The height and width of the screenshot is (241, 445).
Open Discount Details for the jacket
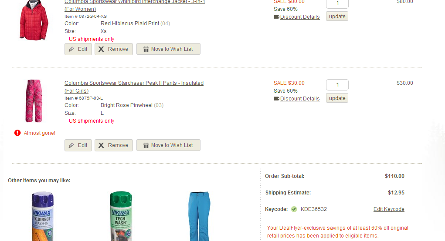300,17
